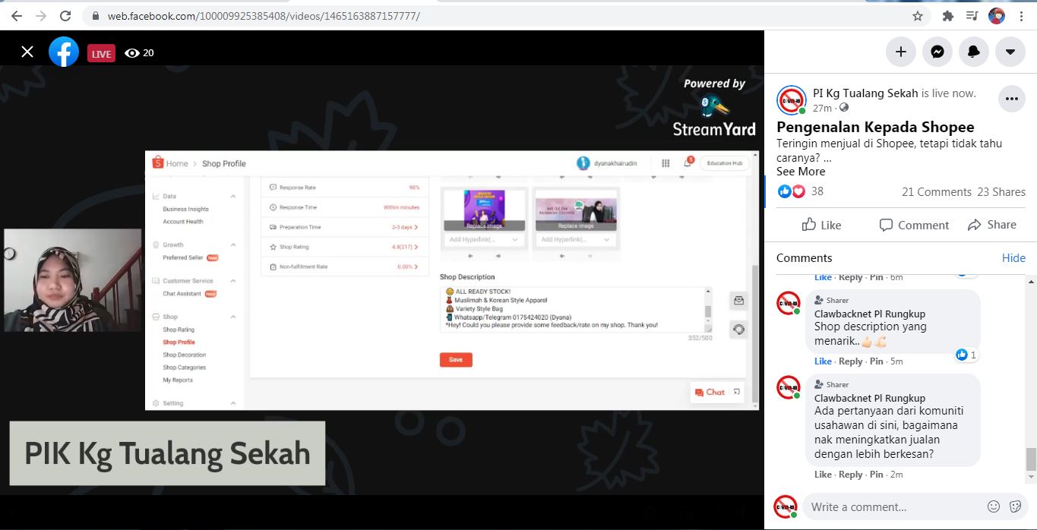Collapse the Shop sidebar section

click(233, 317)
